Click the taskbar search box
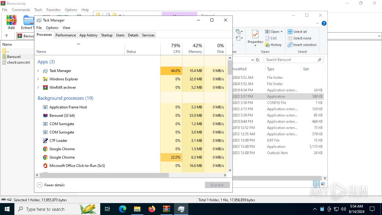382x215 pixels. click(57, 209)
